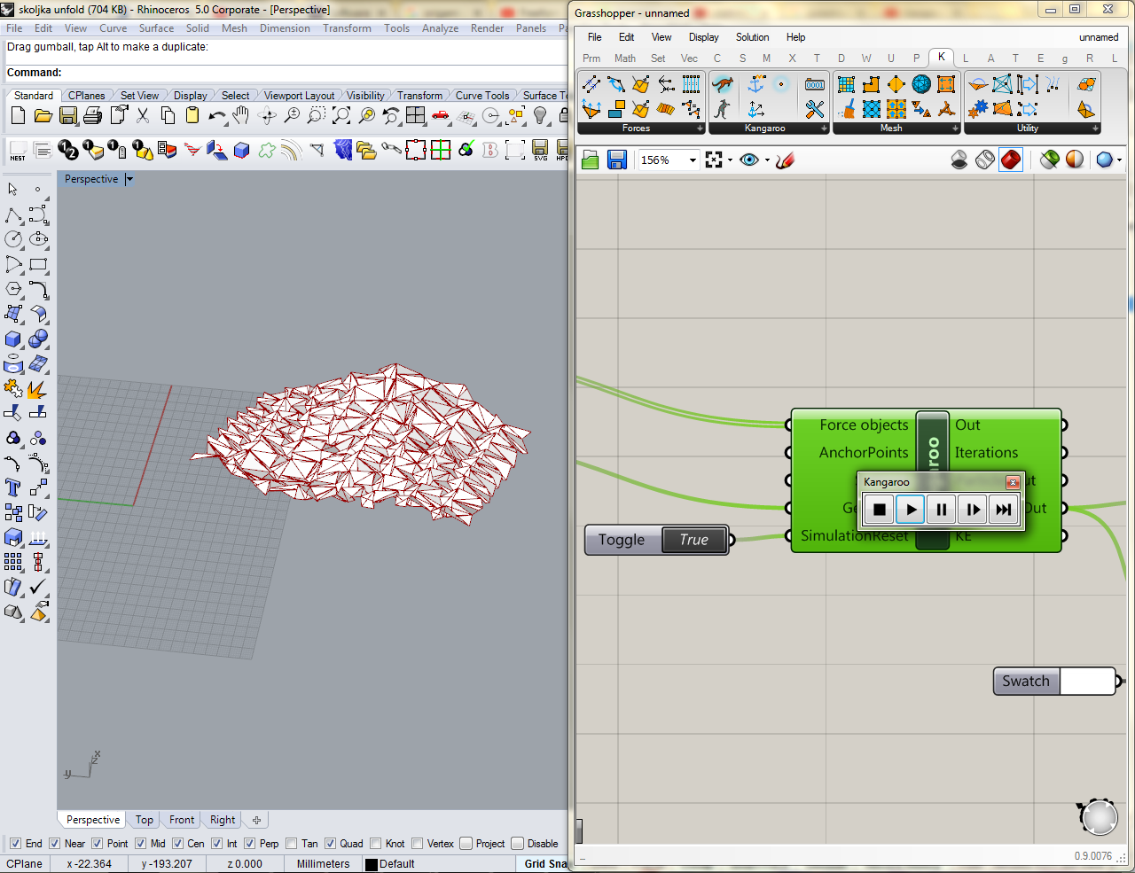This screenshot has height=873, width=1135.
Task: Open the Curve Tools toolbar tab
Action: click(x=481, y=96)
